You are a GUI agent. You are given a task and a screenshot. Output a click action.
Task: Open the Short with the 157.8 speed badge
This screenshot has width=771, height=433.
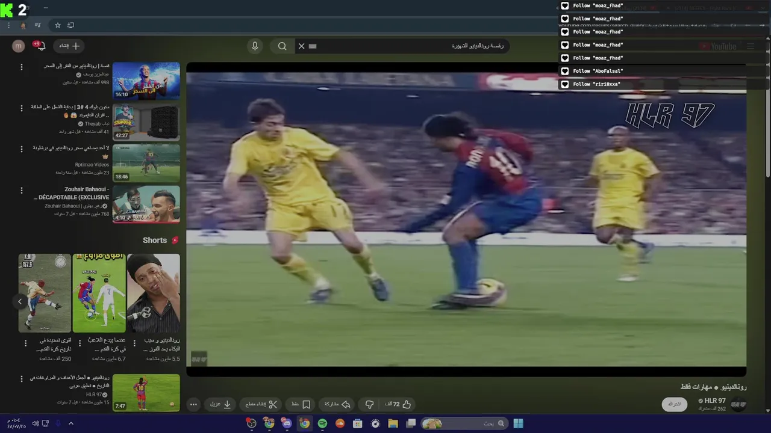(x=45, y=293)
